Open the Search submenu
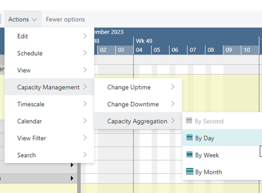Screen dimensions: 262x193 pyautogui.click(x=49, y=155)
